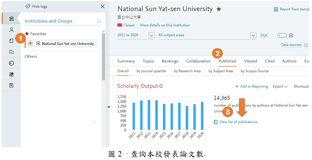Image resolution: width=312 pixels, height=160 pixels.
Task: Switch to the Cited tab
Action: coord(270,61)
